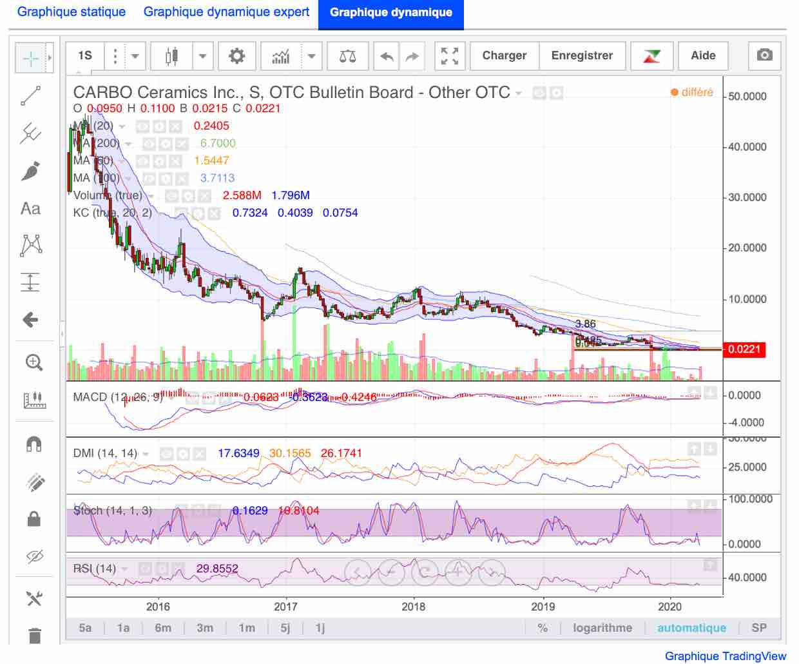The width and height of the screenshot is (799, 664).
Task: Open the indicators button in toolbar
Action: (281, 56)
